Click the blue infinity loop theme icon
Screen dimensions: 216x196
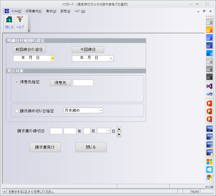(x=209, y=94)
